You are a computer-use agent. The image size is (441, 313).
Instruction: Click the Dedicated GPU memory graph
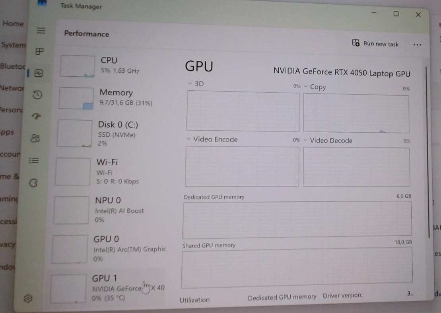pos(297,219)
